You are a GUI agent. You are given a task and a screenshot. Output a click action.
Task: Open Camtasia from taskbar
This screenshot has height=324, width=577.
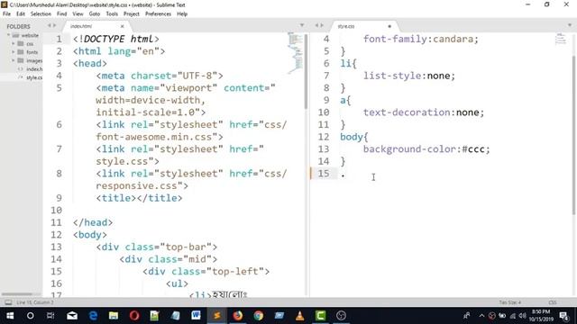321,316
